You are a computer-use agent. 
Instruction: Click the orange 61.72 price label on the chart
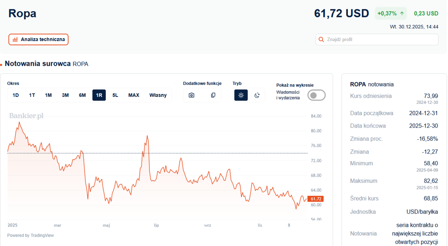[316, 199]
